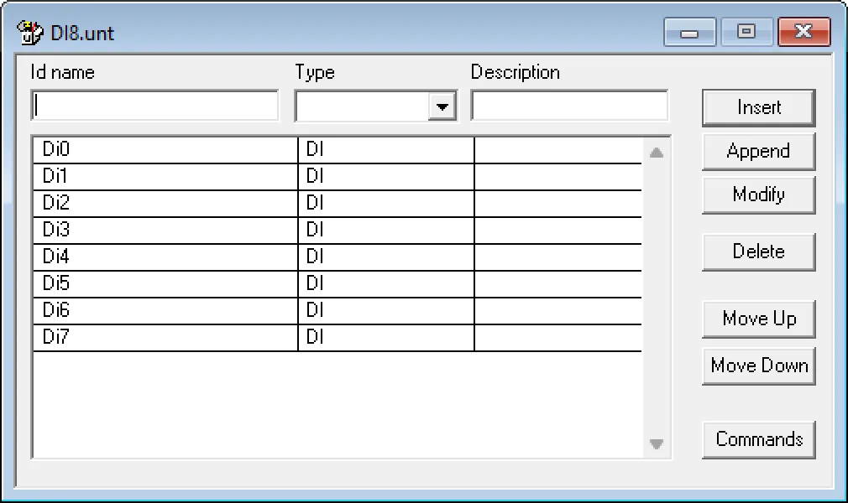
Task: Click inside the Description field
Action: (568, 105)
